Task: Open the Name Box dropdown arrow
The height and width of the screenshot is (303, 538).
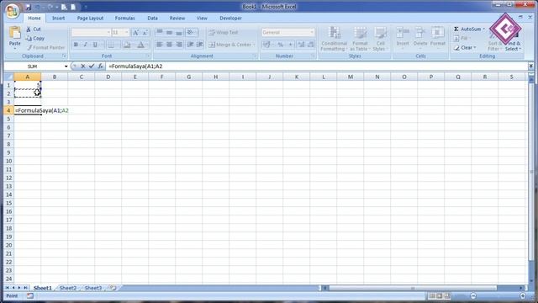Action: [x=66, y=66]
